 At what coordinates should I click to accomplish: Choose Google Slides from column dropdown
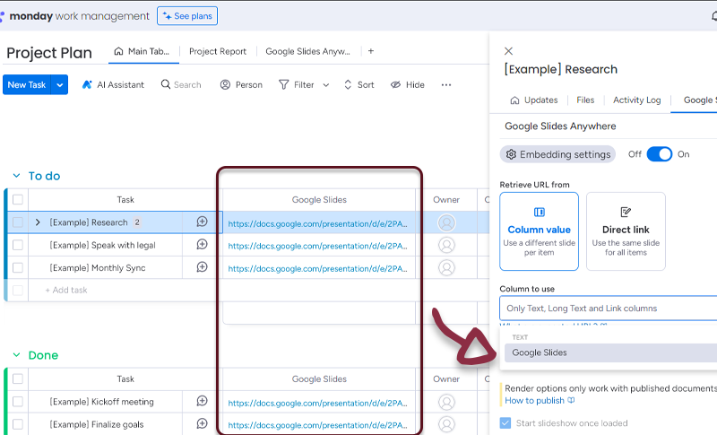pos(540,352)
